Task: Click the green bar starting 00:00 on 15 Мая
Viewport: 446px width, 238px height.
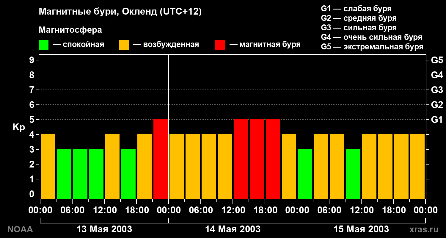Action: 305,174
